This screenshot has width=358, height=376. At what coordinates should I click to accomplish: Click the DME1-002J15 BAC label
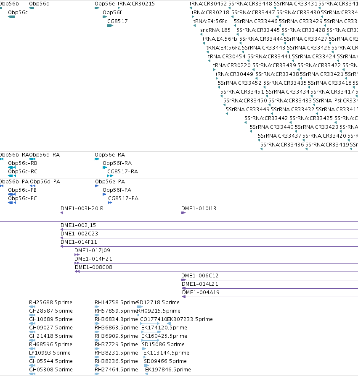click(78, 225)
